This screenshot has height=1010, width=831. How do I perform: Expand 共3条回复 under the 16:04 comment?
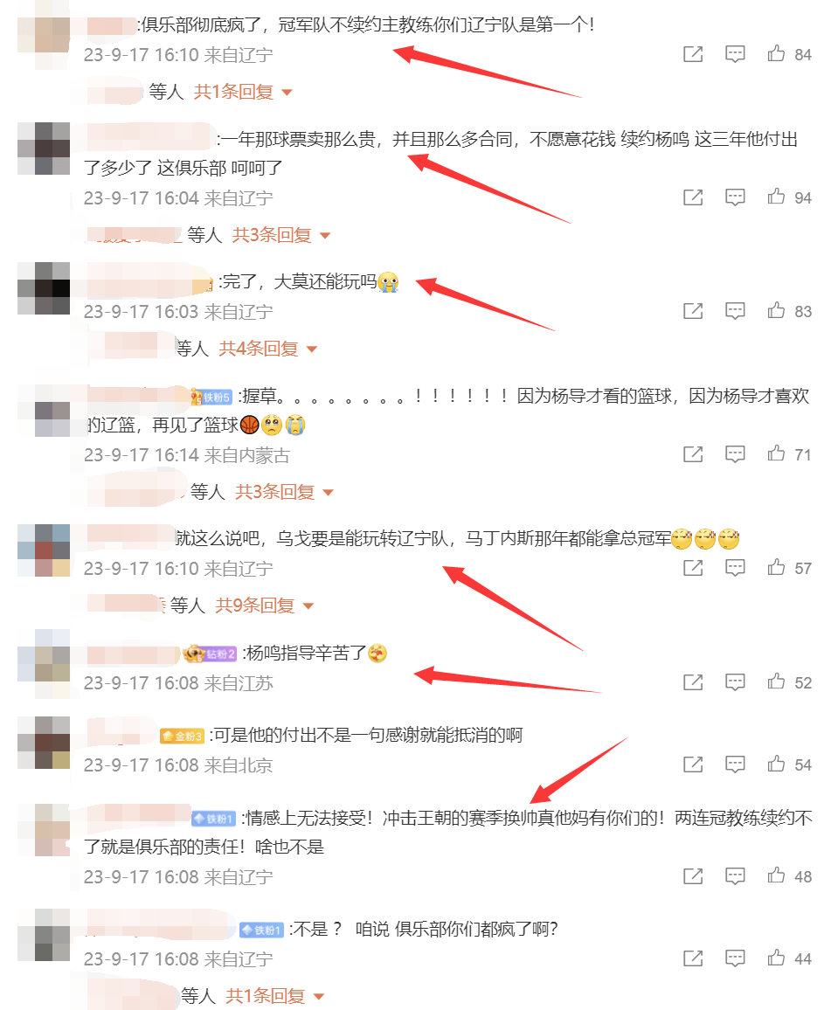click(280, 235)
